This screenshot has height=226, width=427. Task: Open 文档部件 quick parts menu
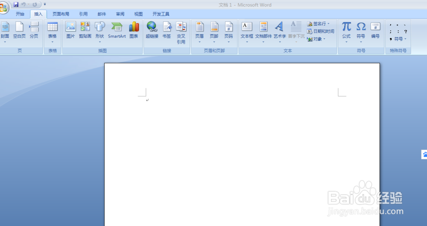(263, 32)
